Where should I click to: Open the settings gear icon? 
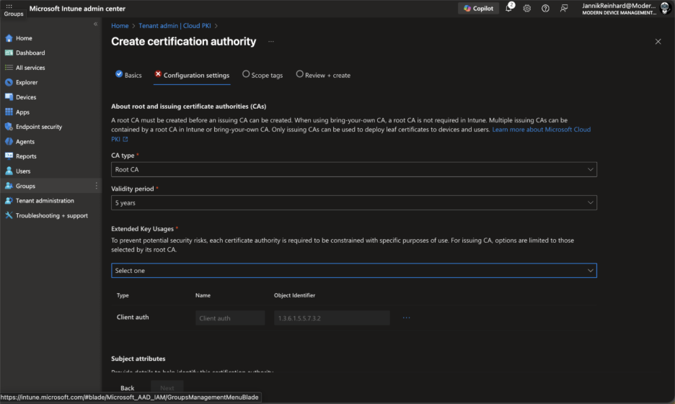pyautogui.click(x=527, y=9)
